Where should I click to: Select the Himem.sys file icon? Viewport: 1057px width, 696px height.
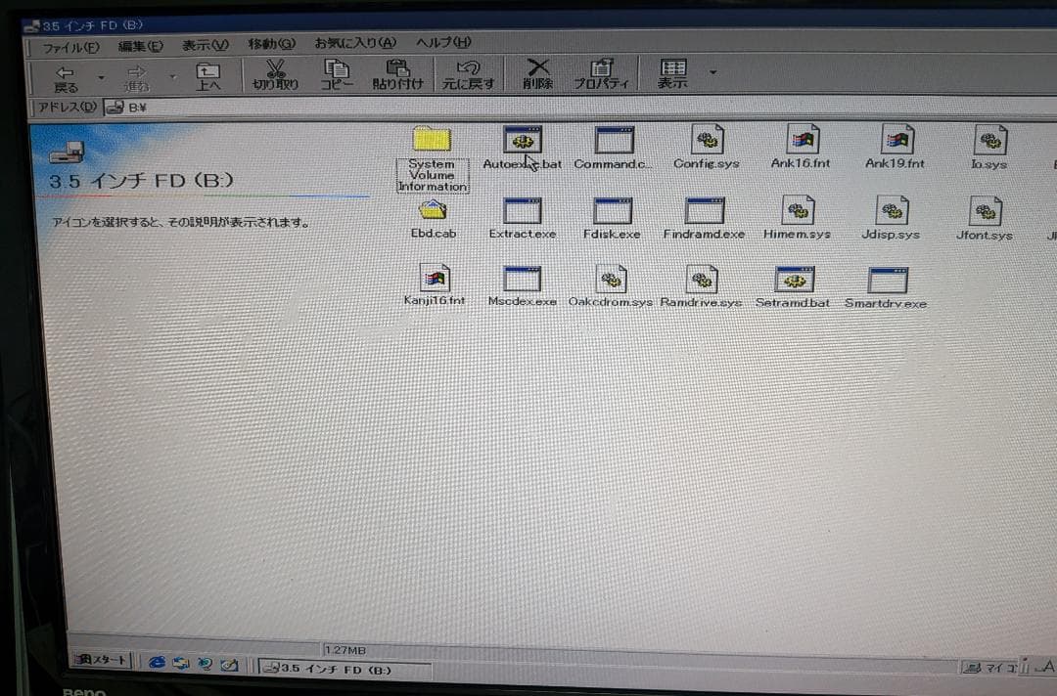[796, 210]
